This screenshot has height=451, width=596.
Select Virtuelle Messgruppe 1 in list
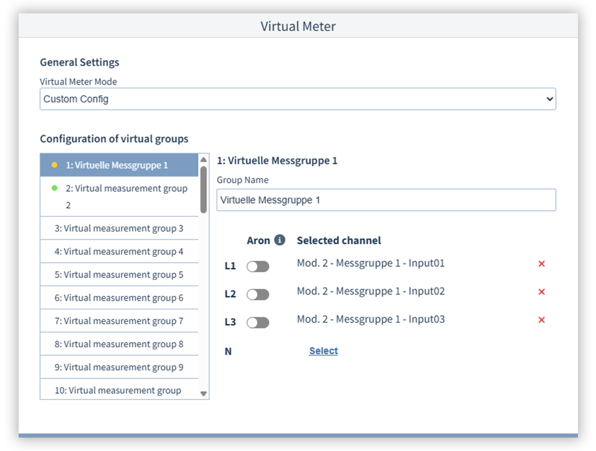[117, 165]
